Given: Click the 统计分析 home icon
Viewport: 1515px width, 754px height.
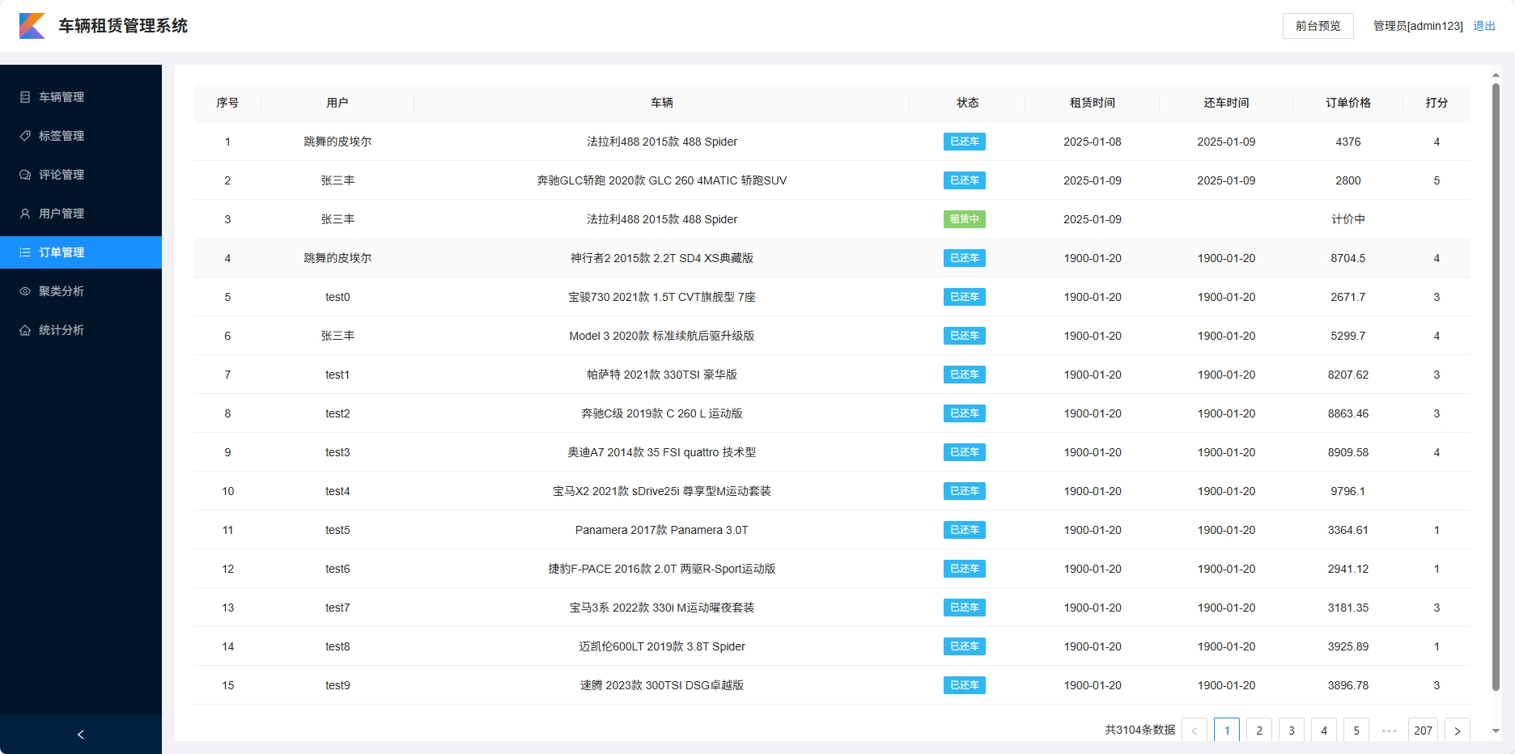Looking at the screenshot, I should pos(25,330).
